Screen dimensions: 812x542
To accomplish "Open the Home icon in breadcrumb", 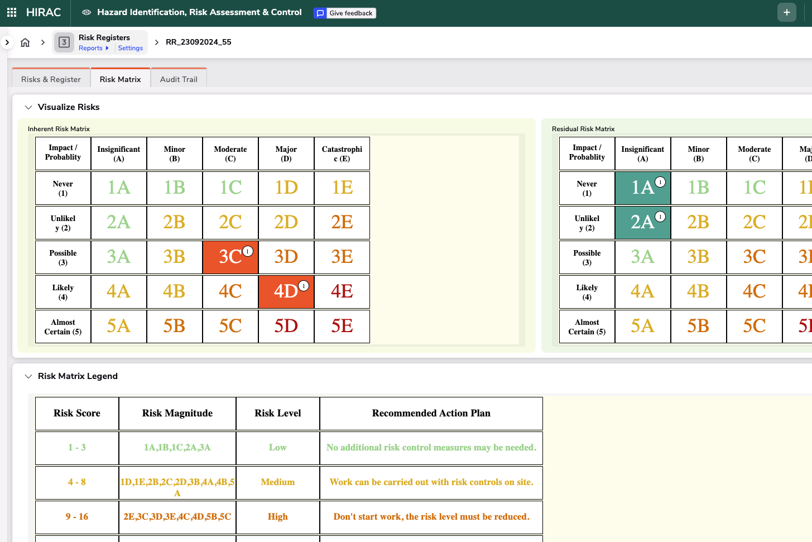I will [25, 42].
